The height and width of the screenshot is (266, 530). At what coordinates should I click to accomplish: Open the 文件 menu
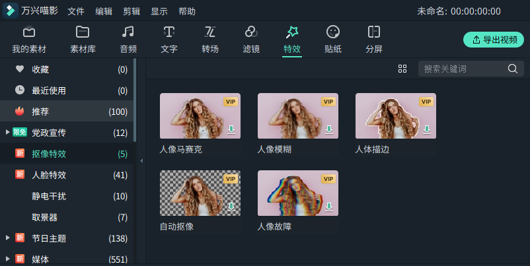76,11
